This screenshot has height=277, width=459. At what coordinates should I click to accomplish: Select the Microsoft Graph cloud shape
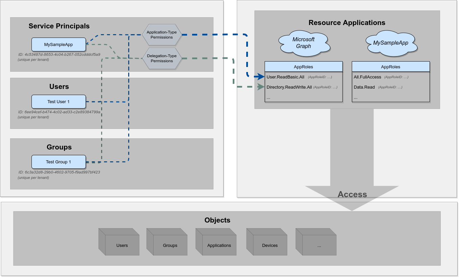tap(304, 43)
